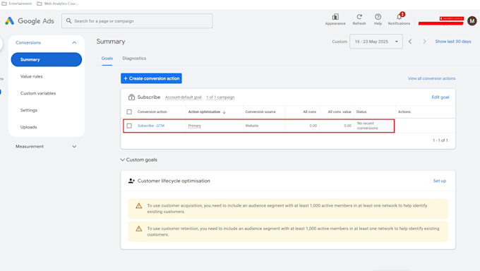Click the 1 of 1 campaign label

(220, 97)
